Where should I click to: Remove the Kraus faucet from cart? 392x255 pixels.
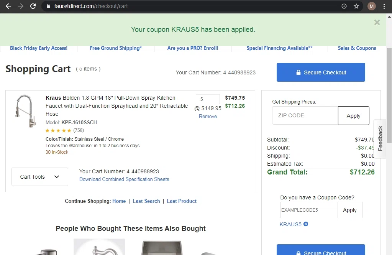[208, 116]
